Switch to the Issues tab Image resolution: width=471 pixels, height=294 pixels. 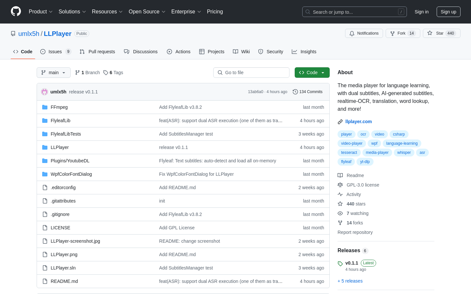coord(56,52)
